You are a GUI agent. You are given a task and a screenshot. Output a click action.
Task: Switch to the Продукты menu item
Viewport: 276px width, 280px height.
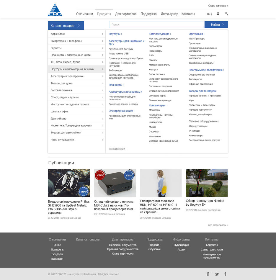[x=104, y=14]
